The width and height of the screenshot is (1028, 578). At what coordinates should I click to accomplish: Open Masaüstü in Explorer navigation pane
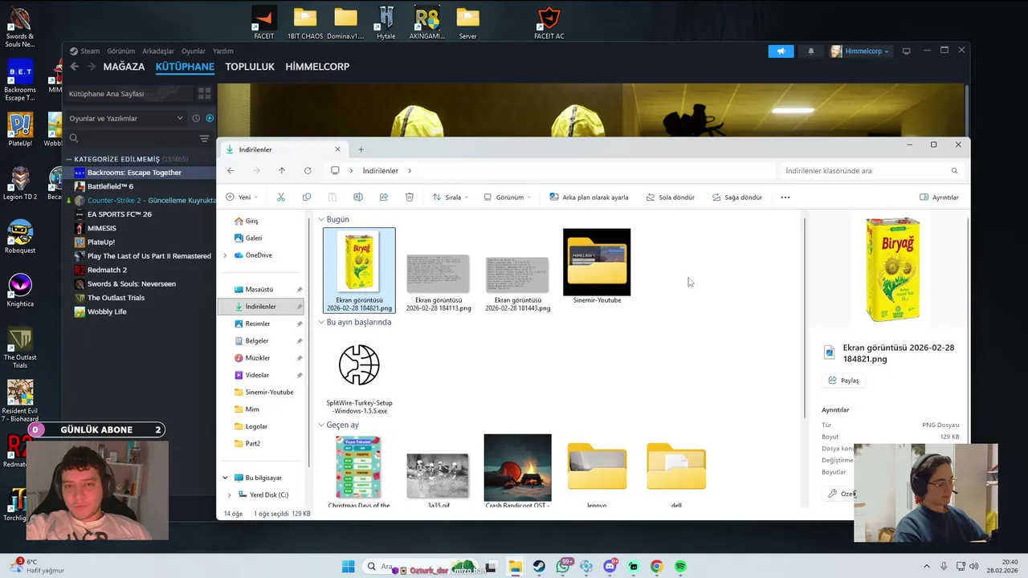tap(261, 289)
